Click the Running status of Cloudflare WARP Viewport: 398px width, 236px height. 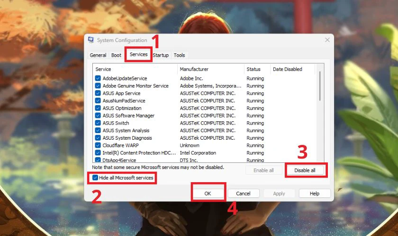255,145
